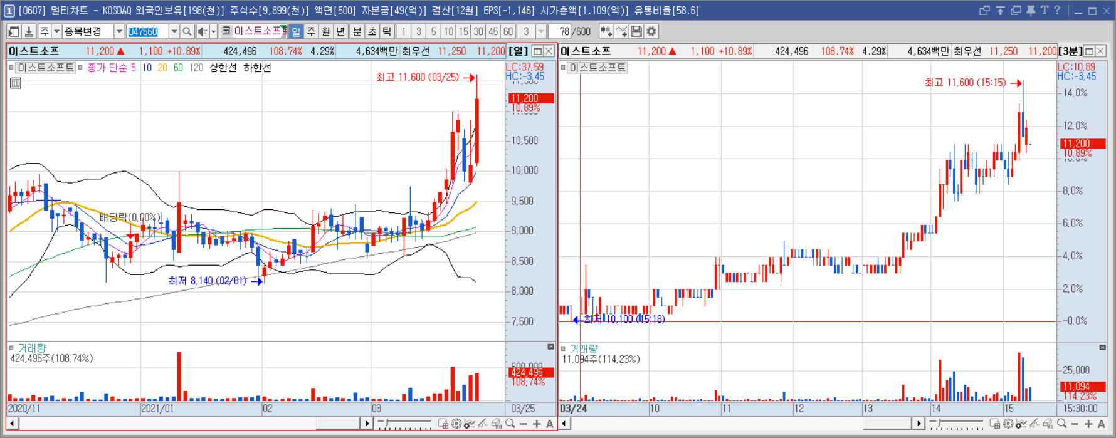Select the 년 (yearly) period button
The image size is (1116, 438).
point(340,31)
